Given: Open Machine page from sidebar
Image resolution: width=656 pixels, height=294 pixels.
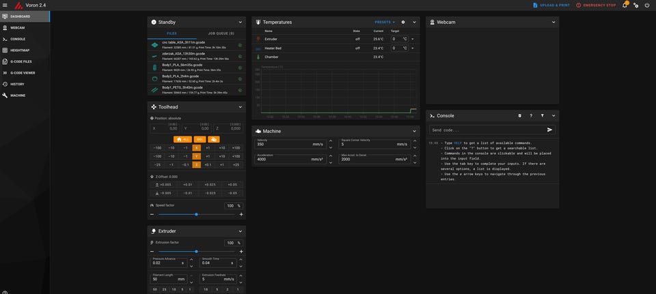Looking at the screenshot, I should tap(25, 95).
